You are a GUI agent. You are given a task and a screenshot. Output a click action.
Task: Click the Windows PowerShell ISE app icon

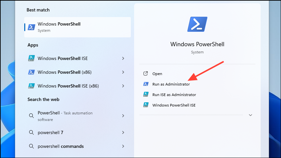tap(31, 58)
